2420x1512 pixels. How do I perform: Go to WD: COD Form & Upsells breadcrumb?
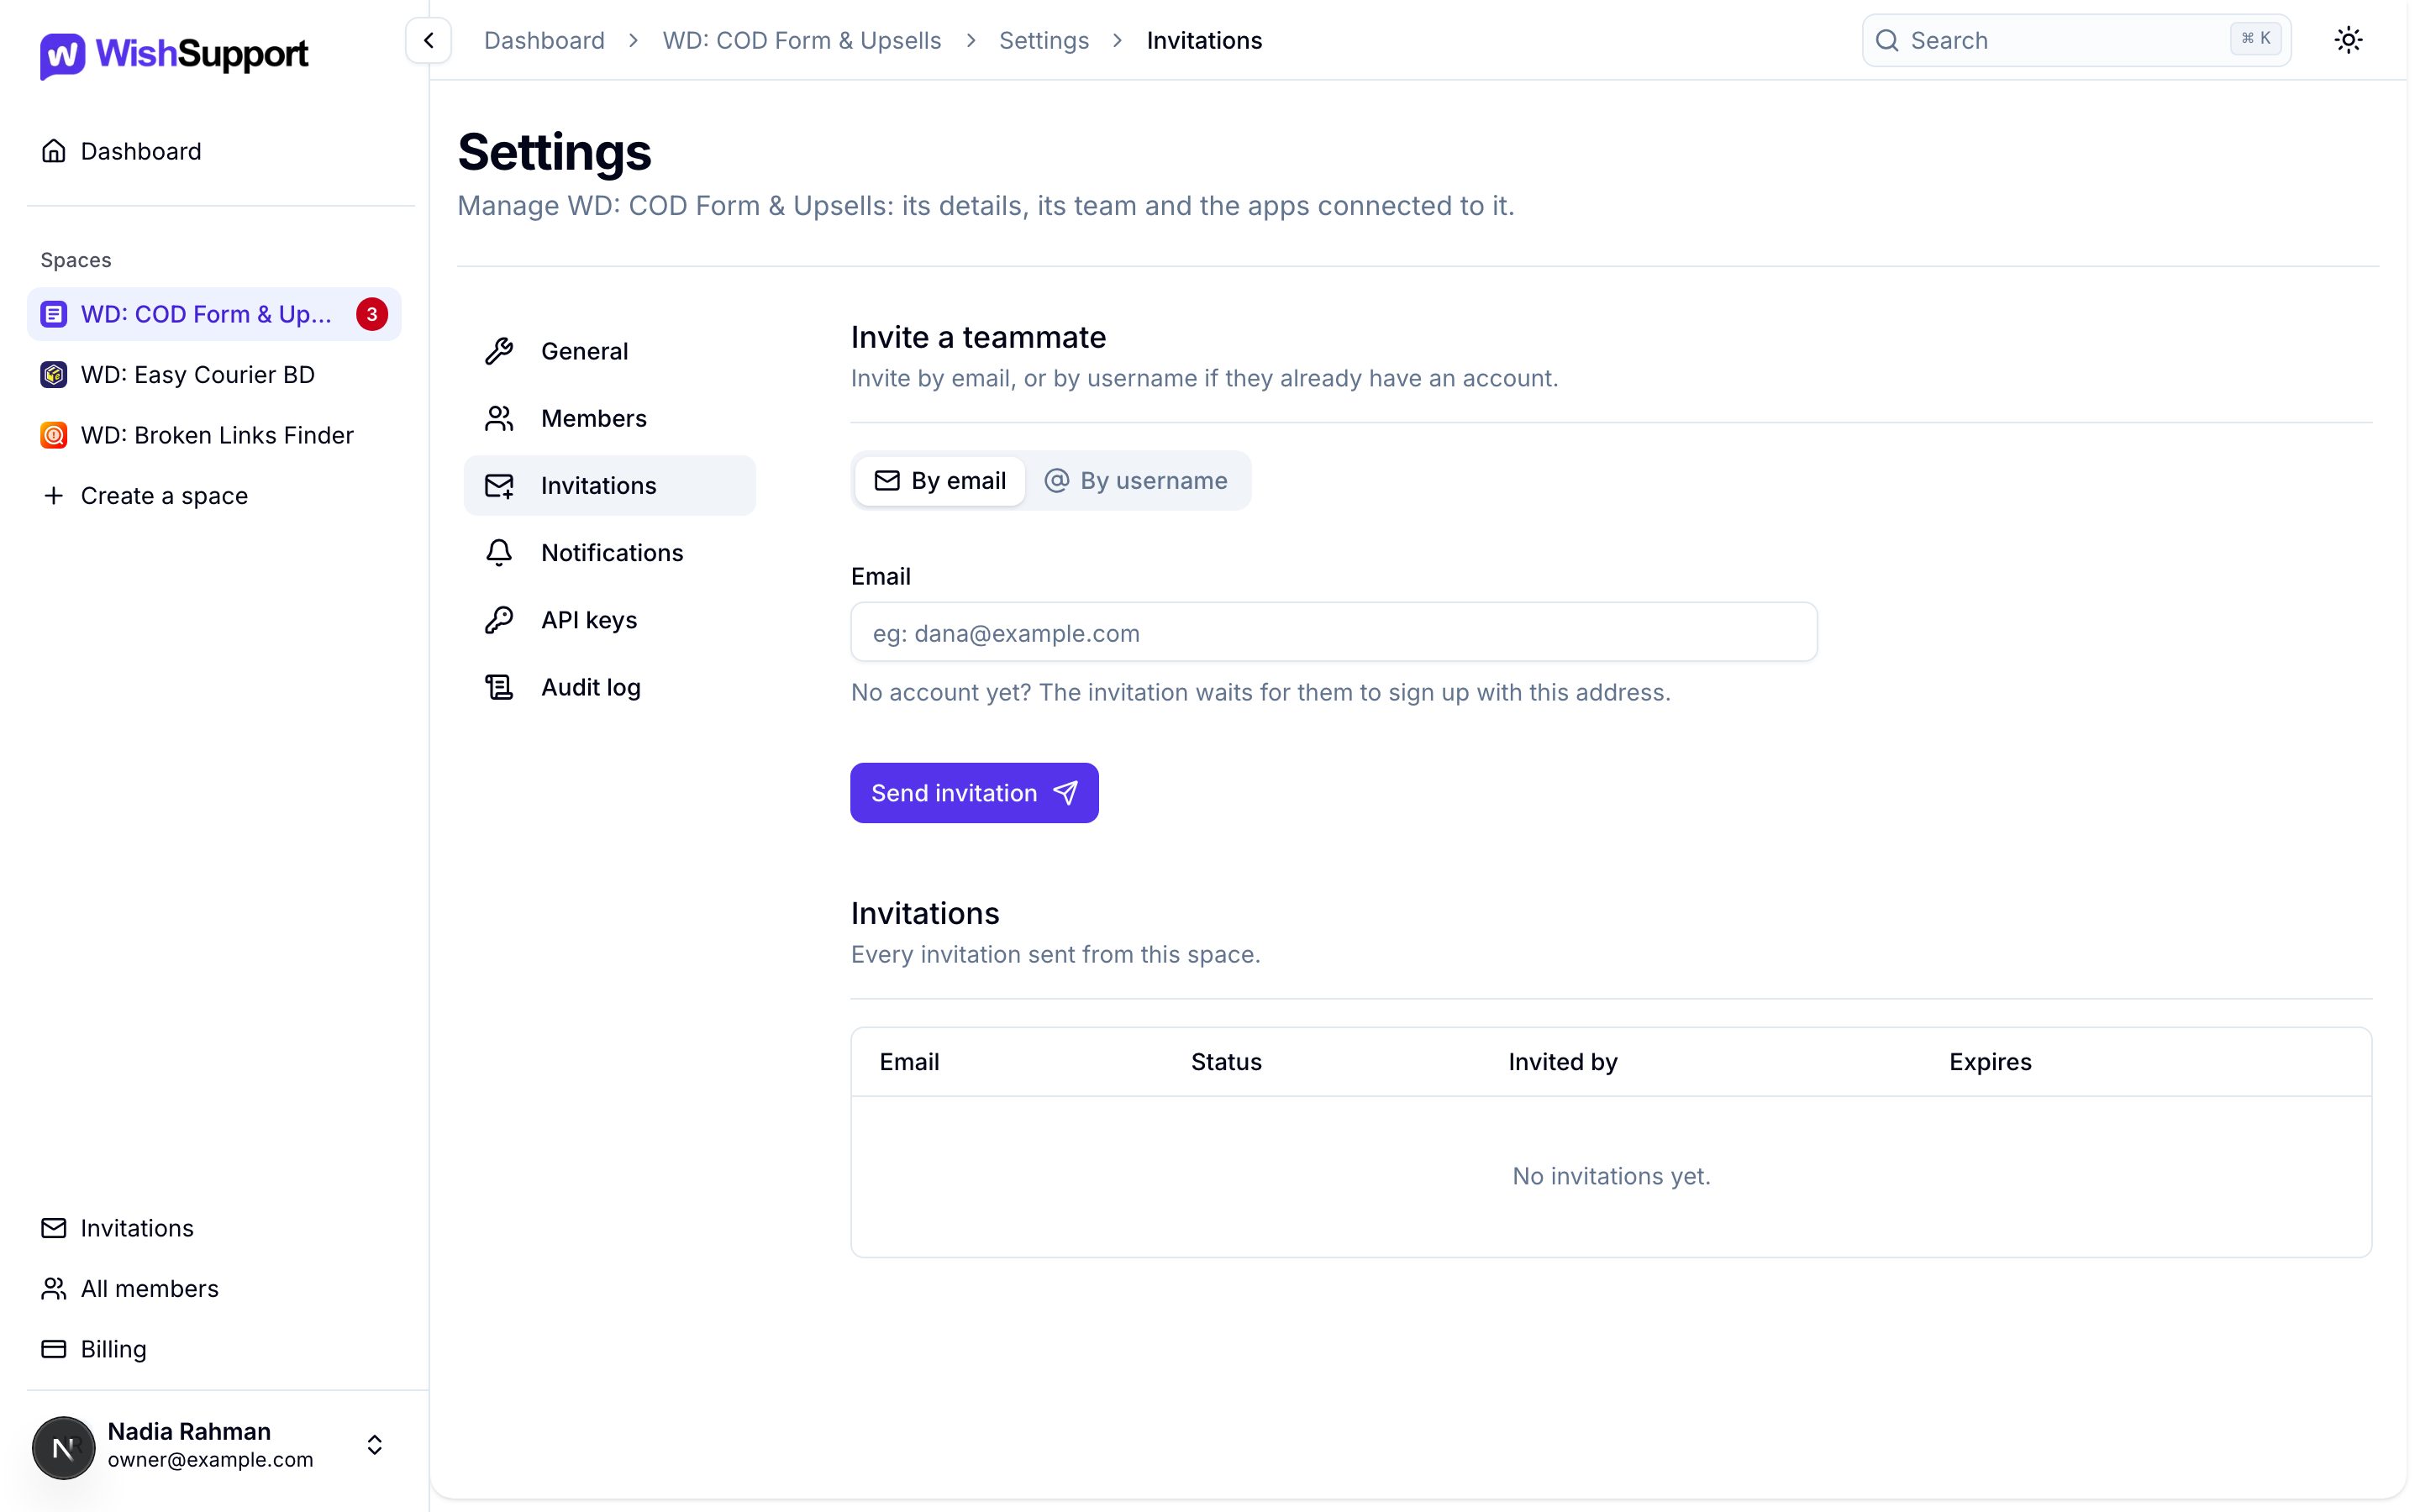pyautogui.click(x=802, y=40)
